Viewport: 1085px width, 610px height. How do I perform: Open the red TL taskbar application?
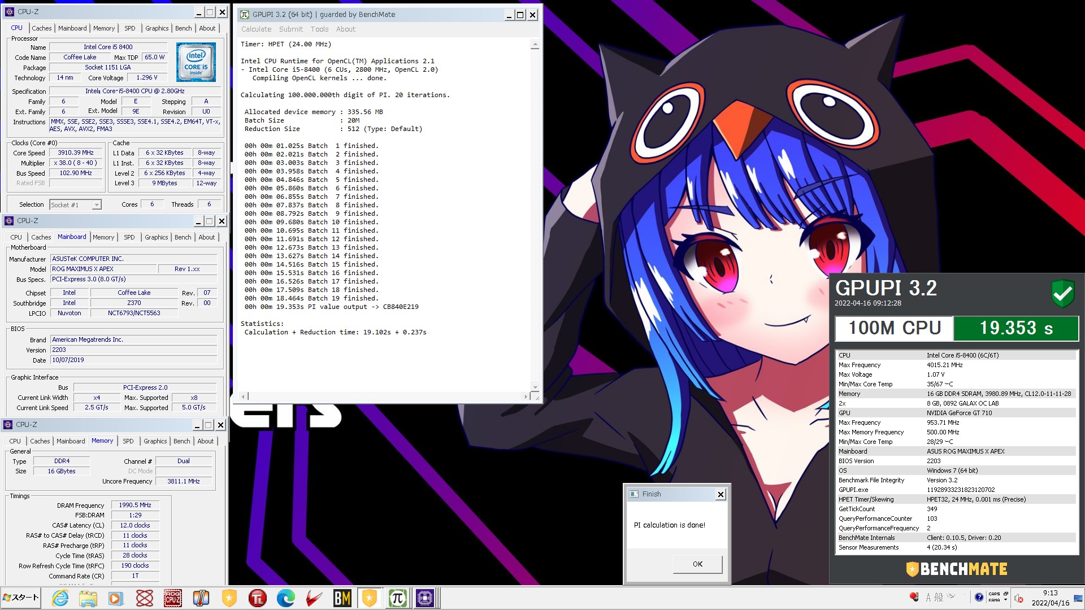[258, 598]
